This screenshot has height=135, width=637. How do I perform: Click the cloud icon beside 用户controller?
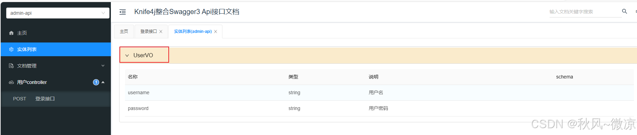coord(11,82)
